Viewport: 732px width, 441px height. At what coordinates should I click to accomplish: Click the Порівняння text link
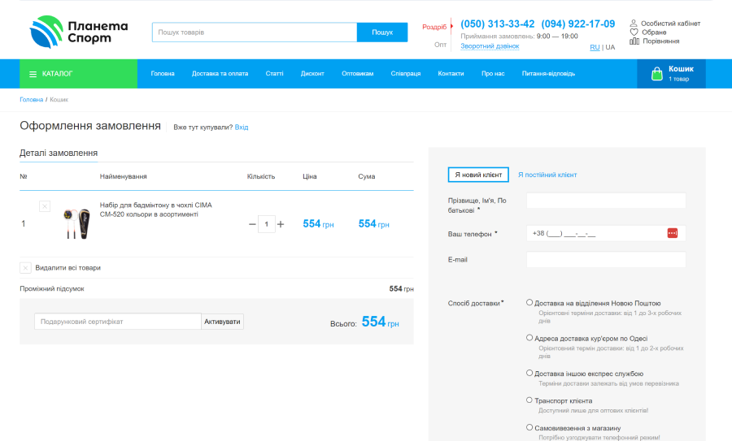coord(661,41)
